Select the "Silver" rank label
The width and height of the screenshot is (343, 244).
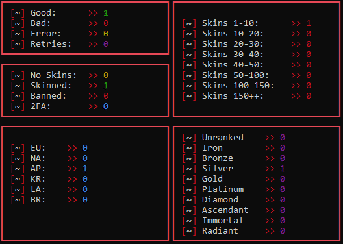pyautogui.click(x=218, y=169)
